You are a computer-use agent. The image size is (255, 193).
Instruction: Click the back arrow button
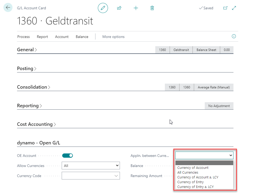8,8
